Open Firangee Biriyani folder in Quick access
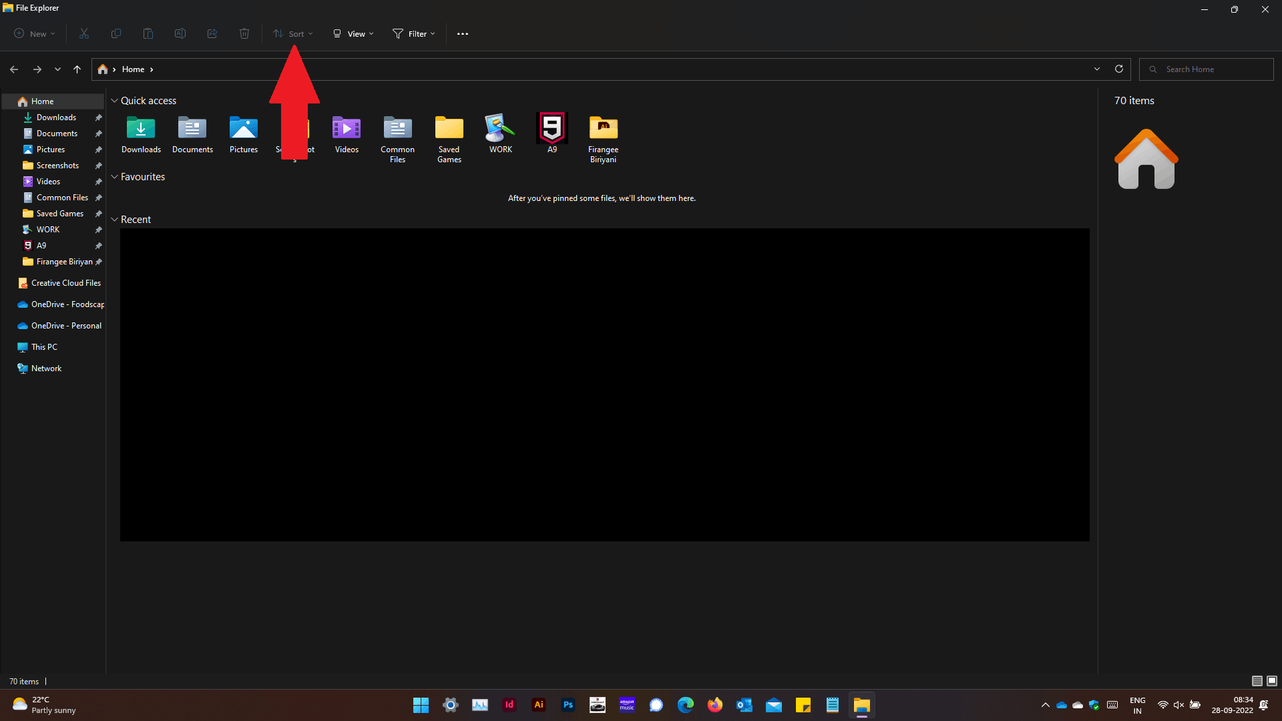 pos(603,139)
